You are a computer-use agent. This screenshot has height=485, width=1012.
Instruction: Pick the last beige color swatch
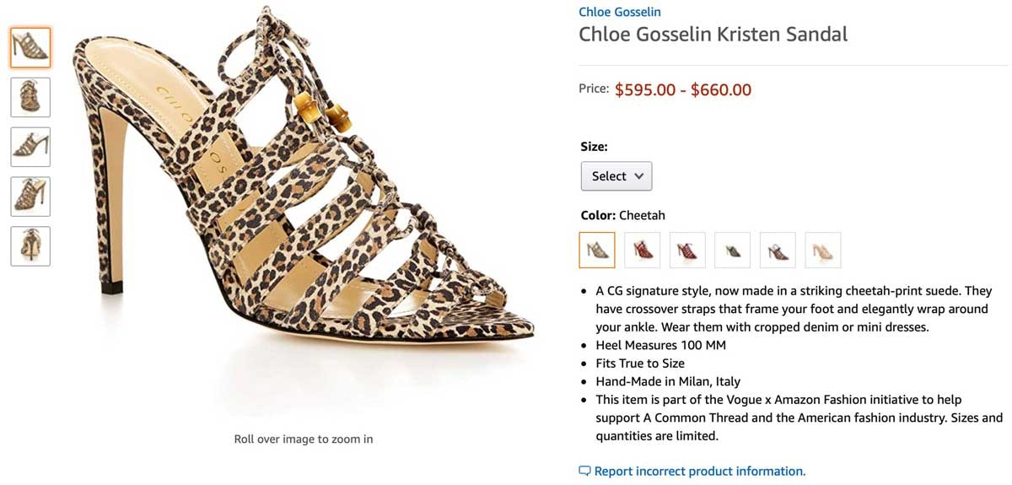point(823,250)
